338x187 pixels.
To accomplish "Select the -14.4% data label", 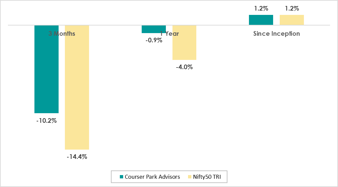I will [77, 157].
